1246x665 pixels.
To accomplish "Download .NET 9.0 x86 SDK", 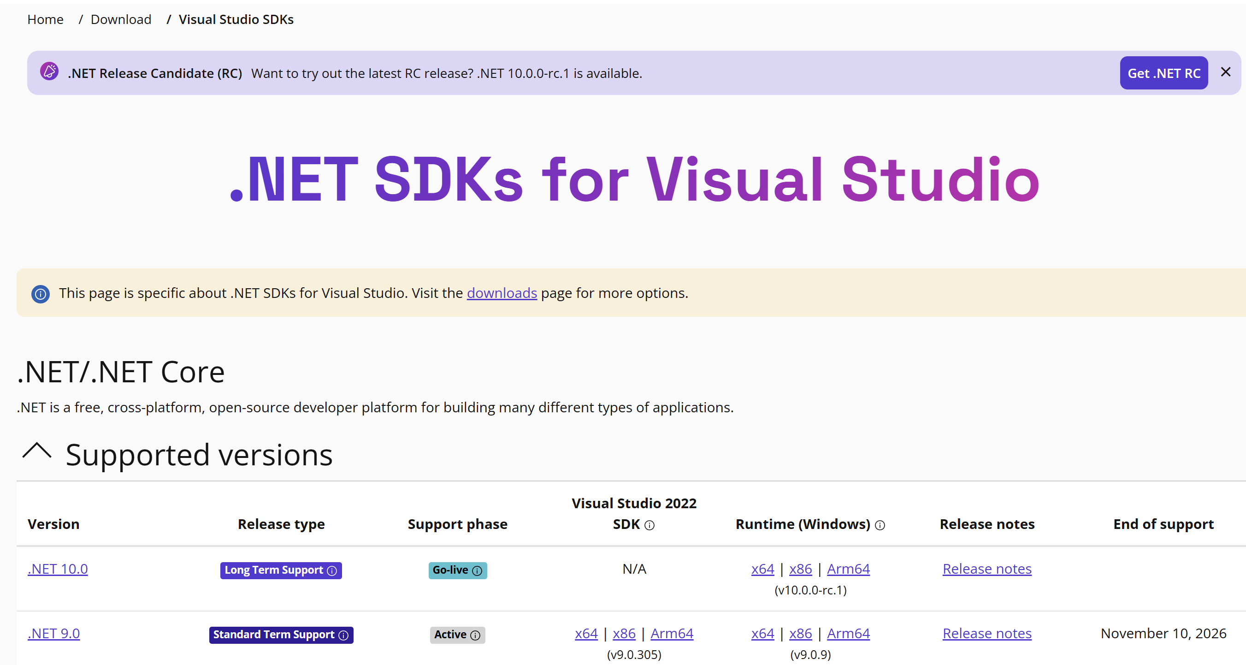I will tap(624, 633).
